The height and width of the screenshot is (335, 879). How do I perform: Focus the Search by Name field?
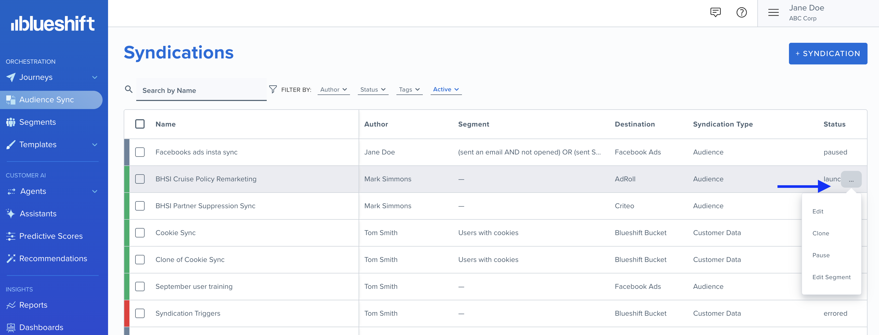click(201, 90)
